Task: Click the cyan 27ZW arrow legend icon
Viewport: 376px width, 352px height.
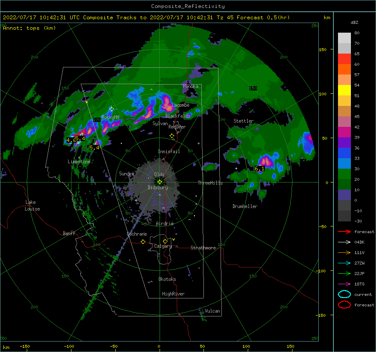Action: 344,263
